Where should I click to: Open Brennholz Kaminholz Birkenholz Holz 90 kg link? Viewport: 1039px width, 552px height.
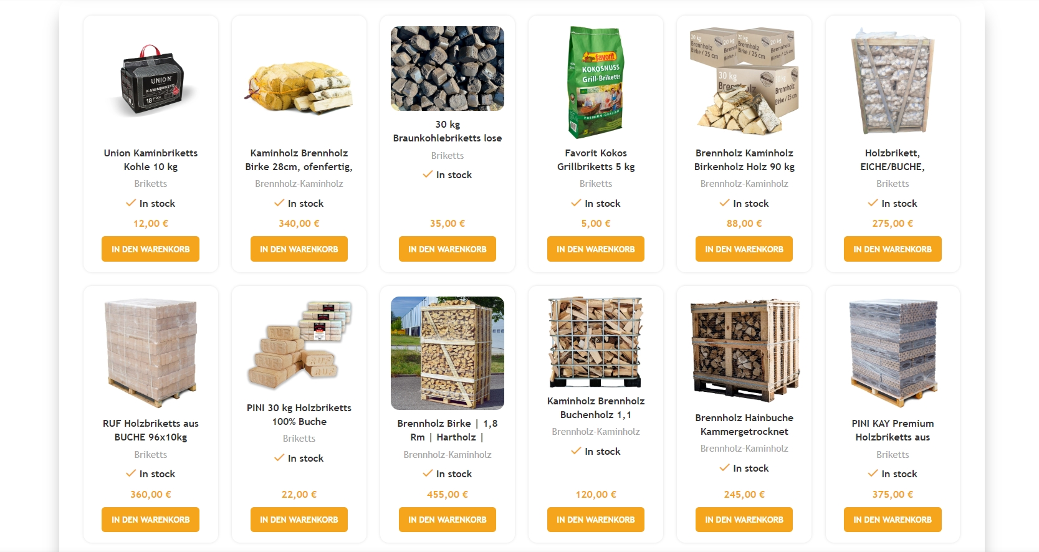click(744, 160)
